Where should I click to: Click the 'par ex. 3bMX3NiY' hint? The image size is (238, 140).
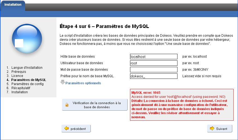point(195,70)
